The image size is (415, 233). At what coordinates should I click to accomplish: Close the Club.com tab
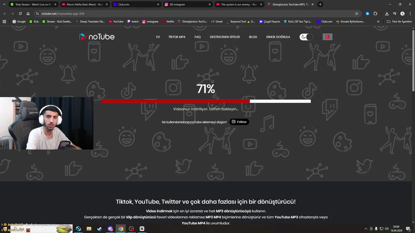158,5
